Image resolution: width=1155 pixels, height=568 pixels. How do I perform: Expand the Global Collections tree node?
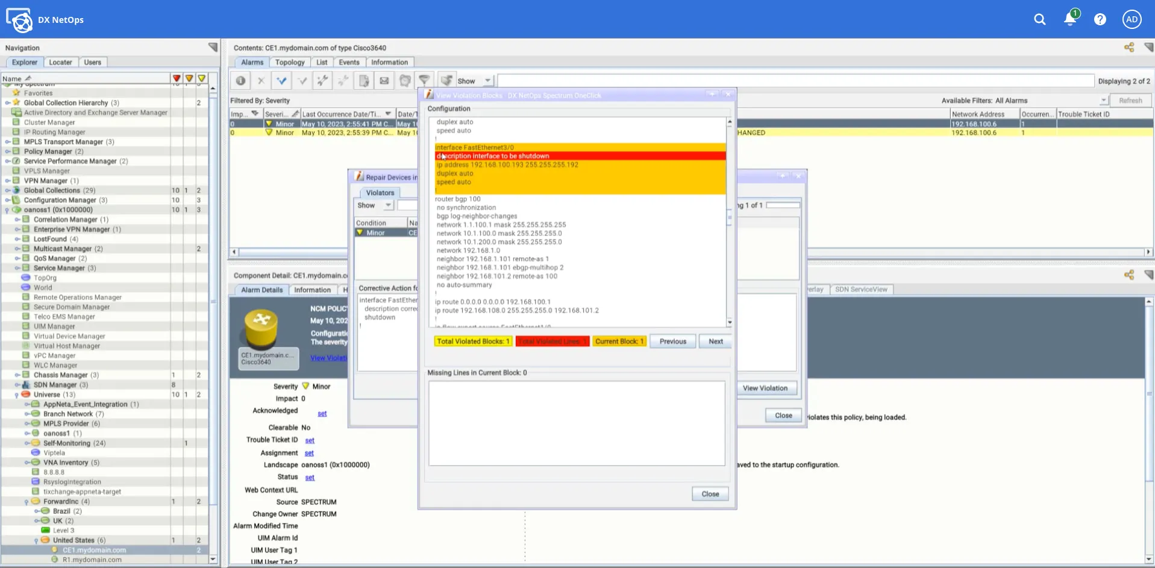click(x=8, y=190)
